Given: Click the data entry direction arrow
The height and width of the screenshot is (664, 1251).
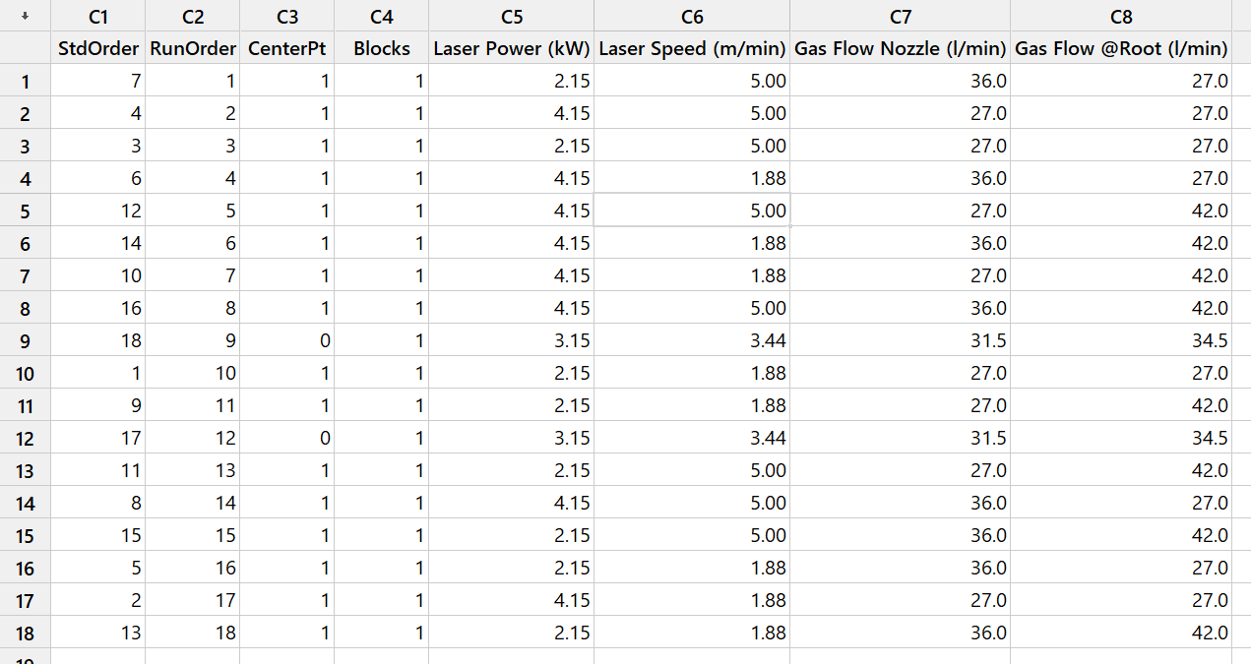Looking at the screenshot, I should pos(25,16).
